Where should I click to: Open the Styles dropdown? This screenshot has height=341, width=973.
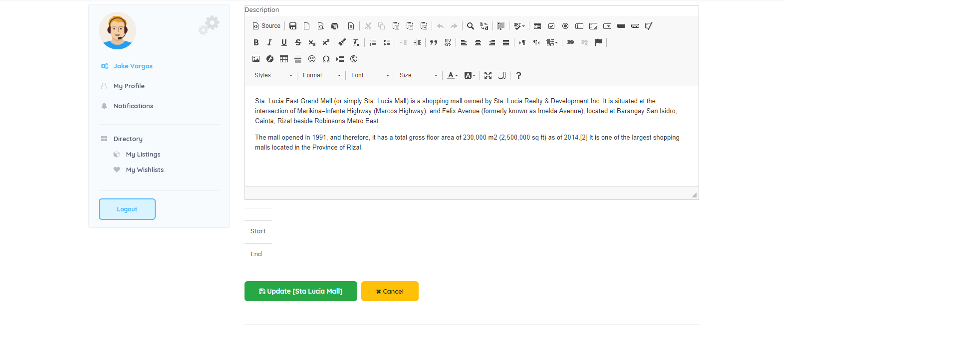click(273, 75)
